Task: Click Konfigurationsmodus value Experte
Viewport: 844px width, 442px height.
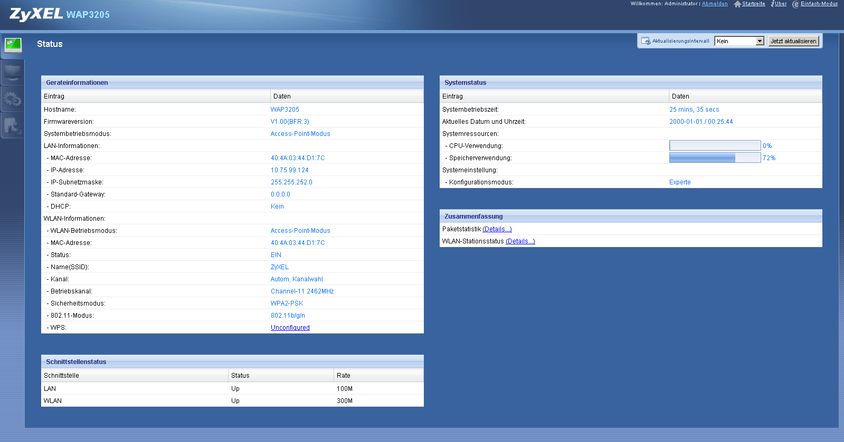Action: click(680, 182)
